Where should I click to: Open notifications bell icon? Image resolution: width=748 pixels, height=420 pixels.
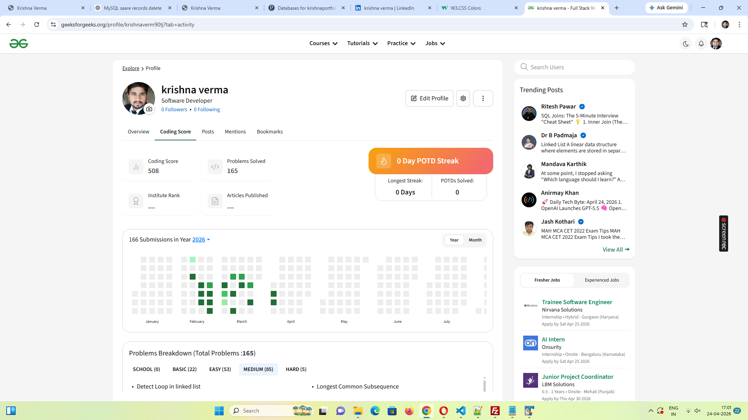pyautogui.click(x=701, y=44)
